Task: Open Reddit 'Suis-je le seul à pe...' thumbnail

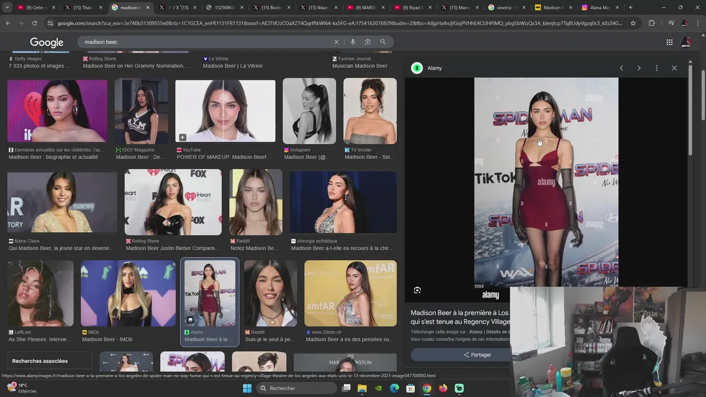Action: 271,293
